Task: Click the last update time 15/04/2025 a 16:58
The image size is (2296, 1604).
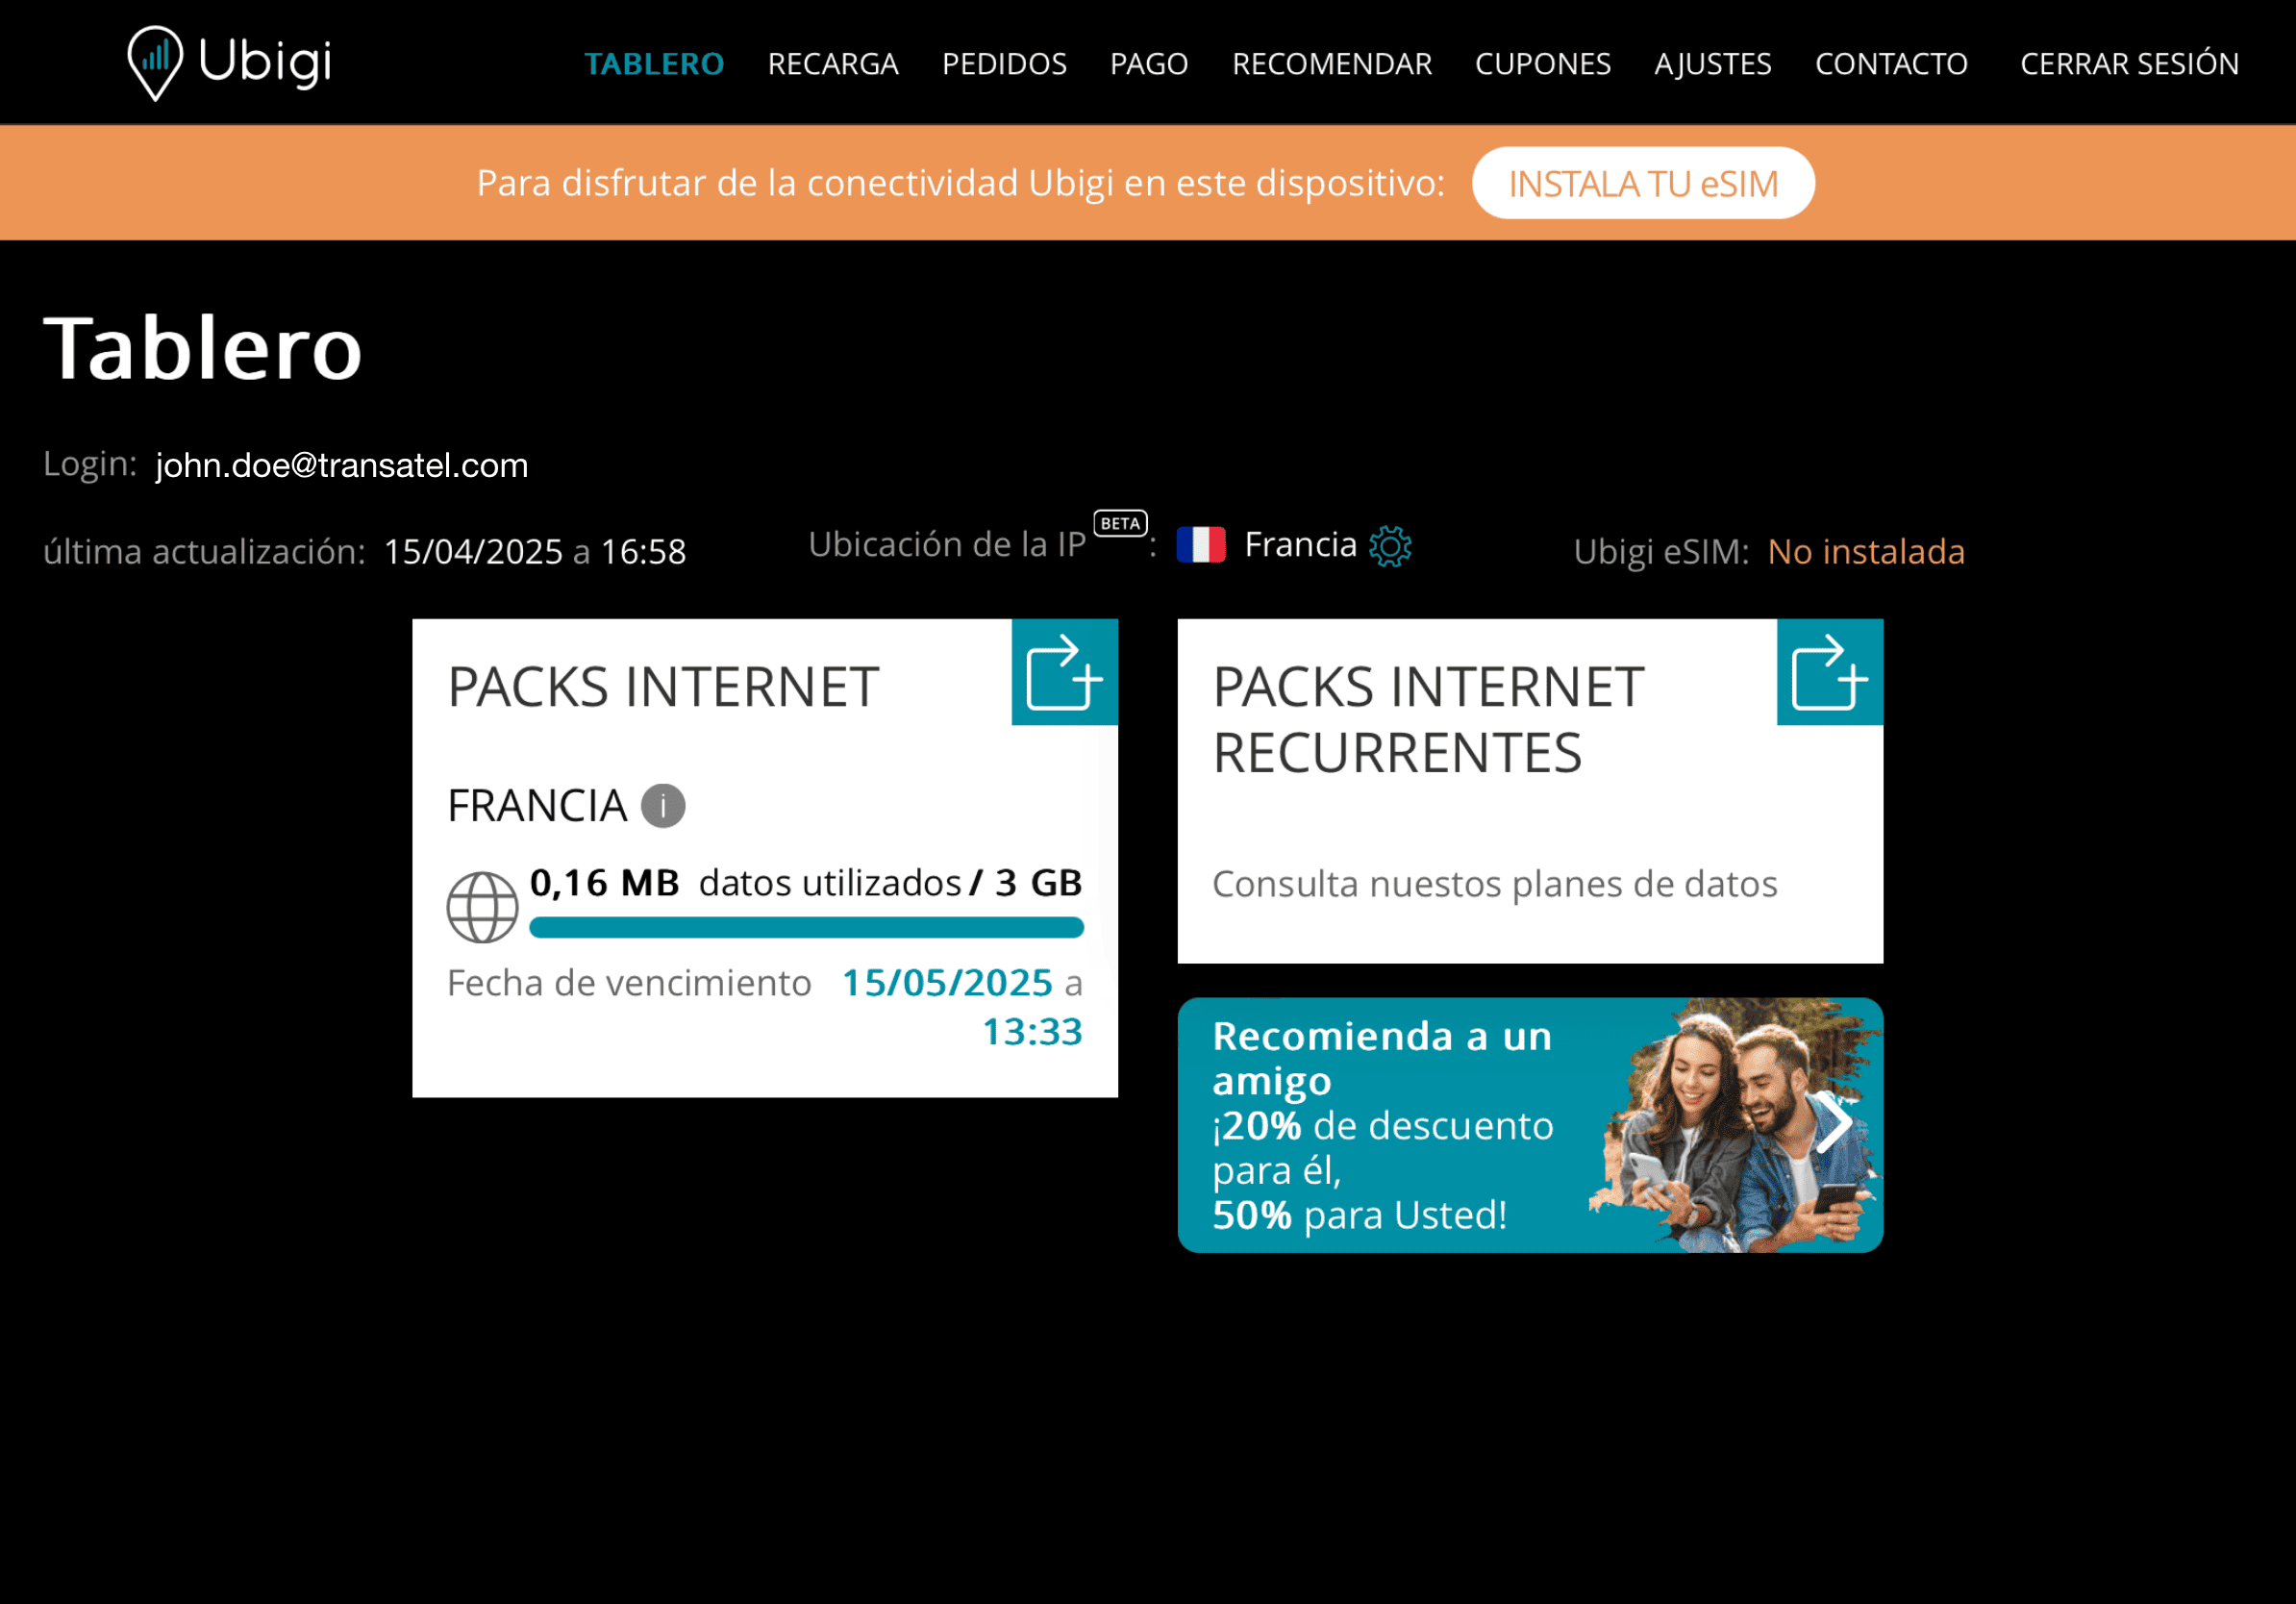Action: (535, 552)
